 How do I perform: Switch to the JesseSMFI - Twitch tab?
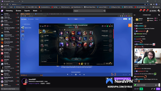click(11, 2)
